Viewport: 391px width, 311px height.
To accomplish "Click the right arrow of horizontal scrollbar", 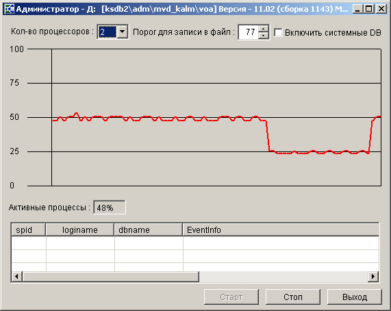I will (x=373, y=276).
